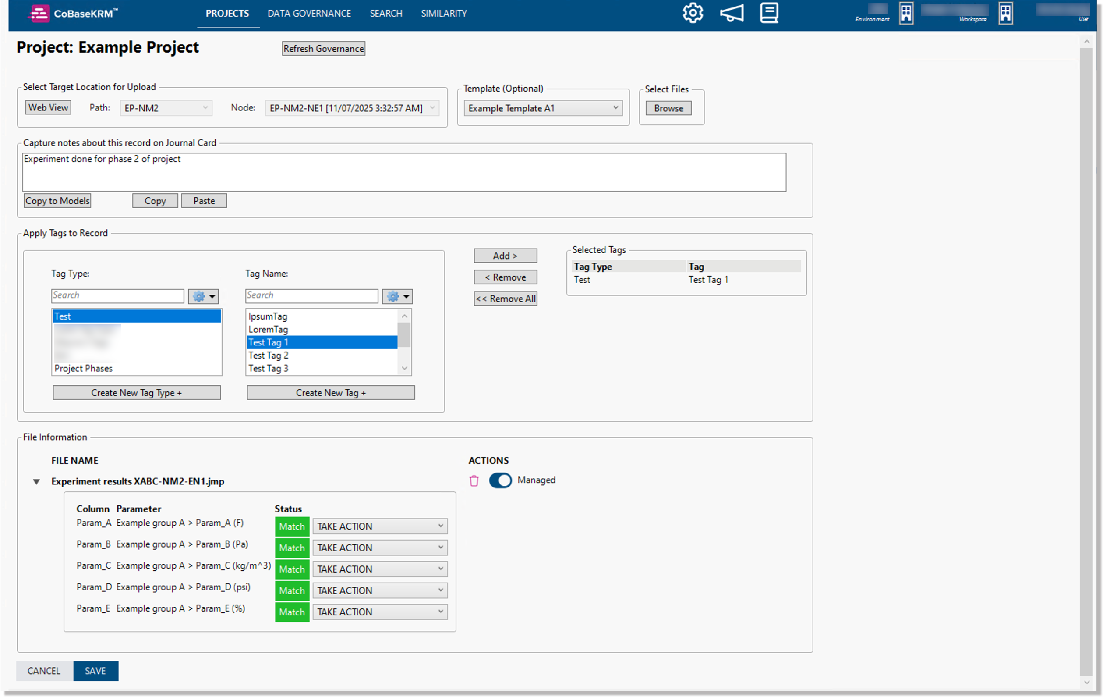1103x697 pixels.
Task: Toggle the Managed switch off
Action: (500, 480)
